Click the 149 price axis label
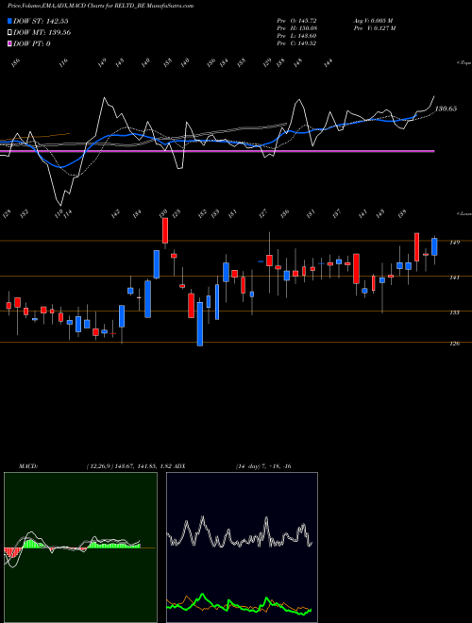Viewport: 472px width, 623px height. (x=455, y=242)
